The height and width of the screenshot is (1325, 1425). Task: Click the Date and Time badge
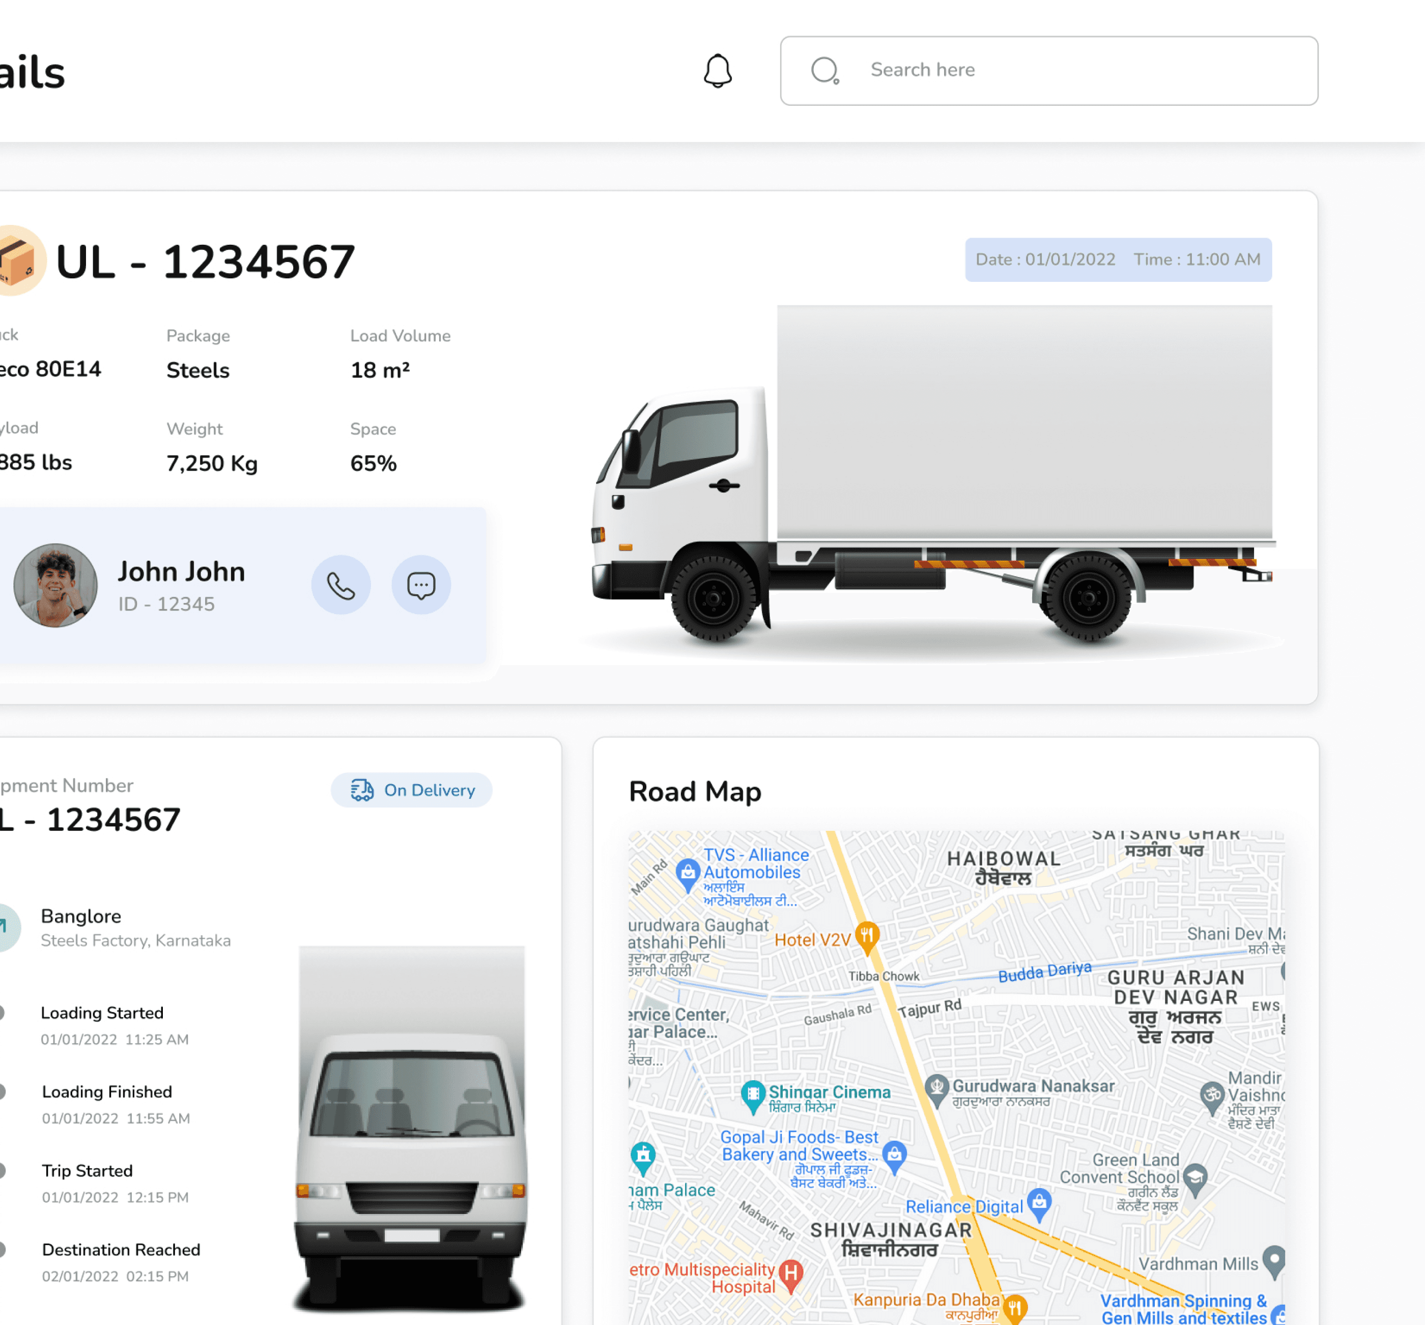tap(1118, 260)
